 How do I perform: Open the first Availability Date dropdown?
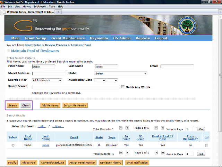(x=100, y=80)
